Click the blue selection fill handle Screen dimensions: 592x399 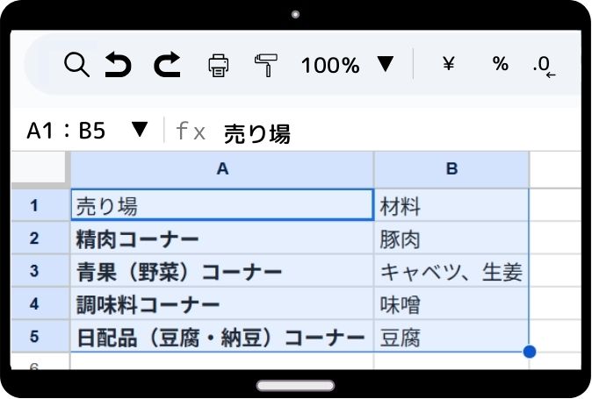(529, 352)
